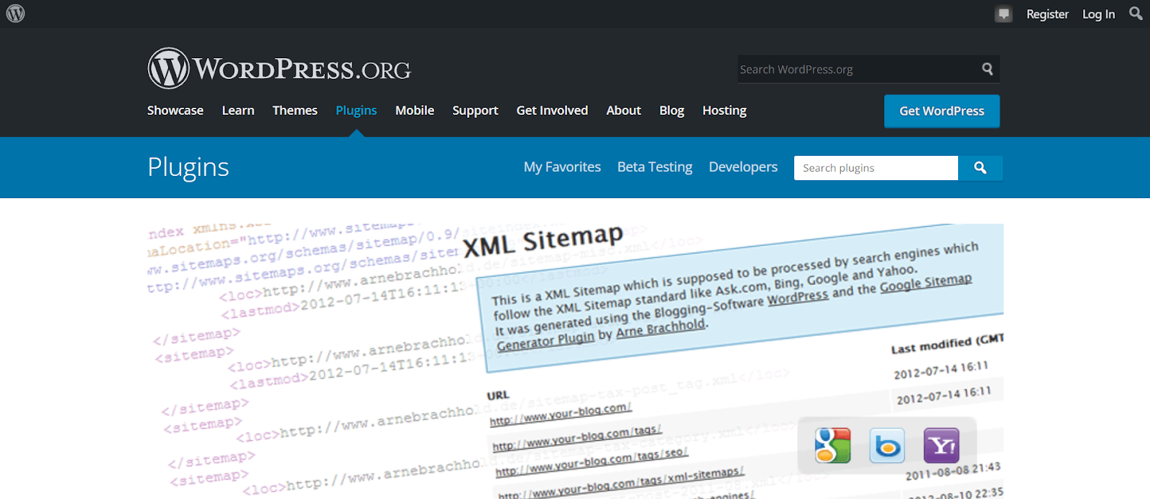Screen dimensions: 1150x499
Task: Open the Blog menu item
Action: (671, 111)
